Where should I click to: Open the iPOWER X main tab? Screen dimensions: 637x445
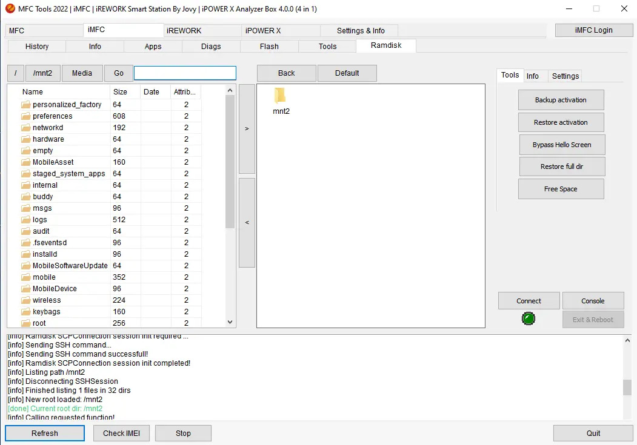pyautogui.click(x=281, y=30)
